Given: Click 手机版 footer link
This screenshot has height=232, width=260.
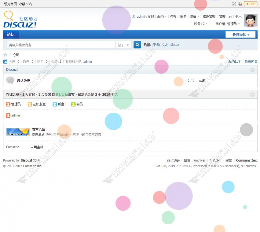Looking at the screenshot, I should pyautogui.click(x=214, y=160).
